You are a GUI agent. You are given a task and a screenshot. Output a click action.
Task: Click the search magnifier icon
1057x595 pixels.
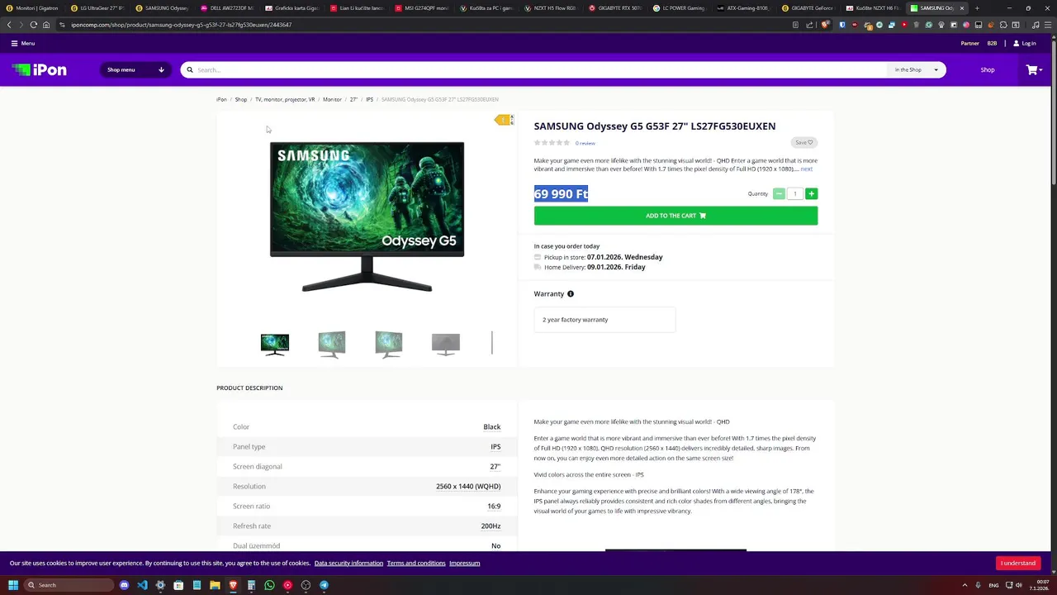click(190, 70)
